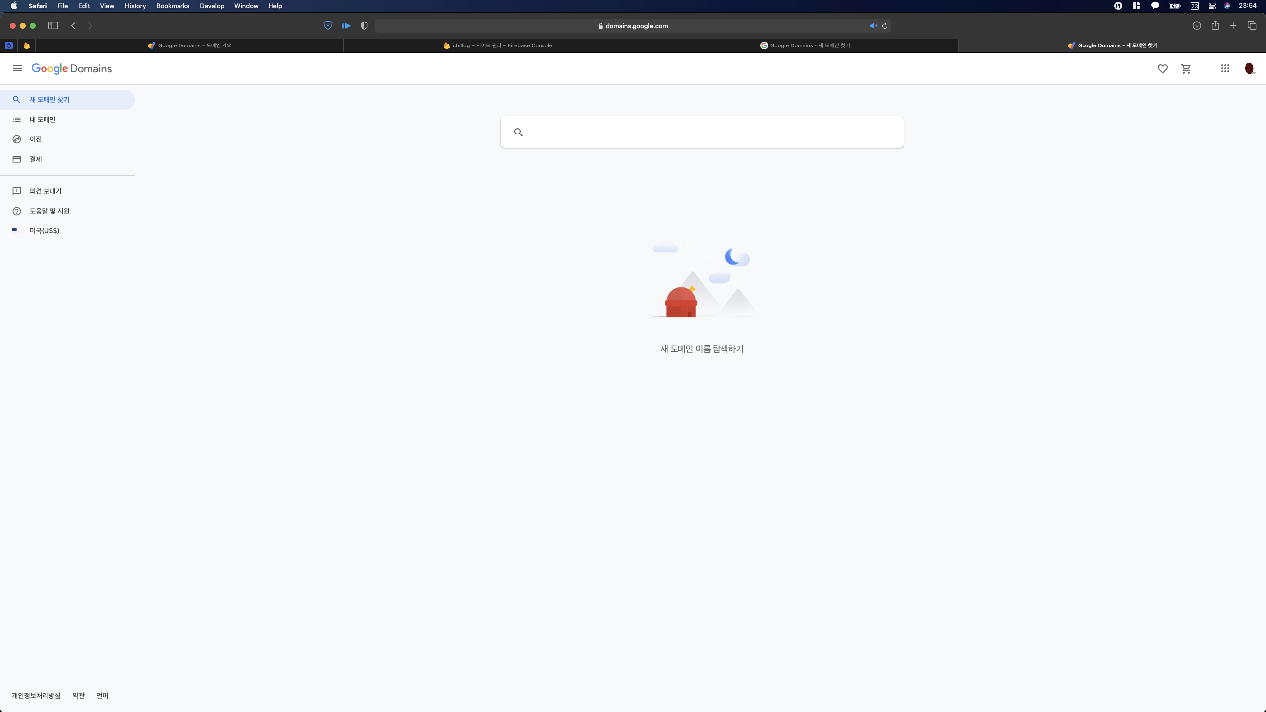Click the account profile avatar
The image size is (1266, 712).
pos(1249,69)
